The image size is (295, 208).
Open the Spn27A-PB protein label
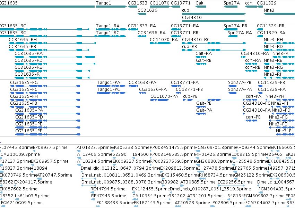[x=240, y=83]
